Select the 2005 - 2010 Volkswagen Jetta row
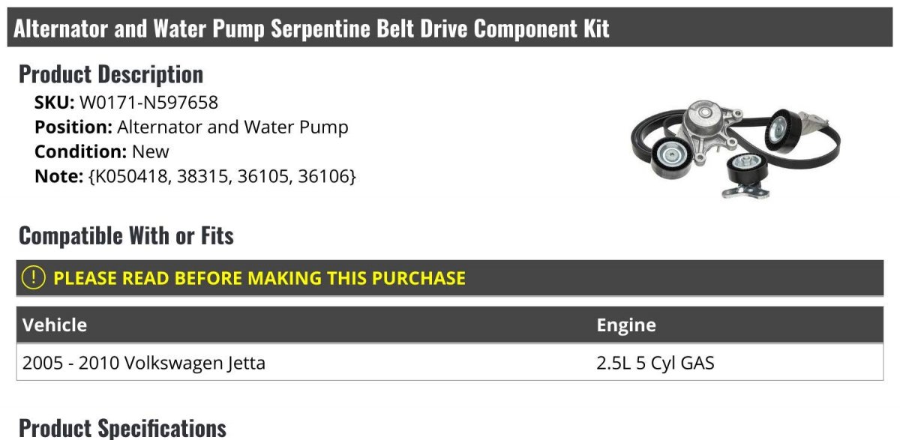The width and height of the screenshot is (900, 440). tap(144, 364)
